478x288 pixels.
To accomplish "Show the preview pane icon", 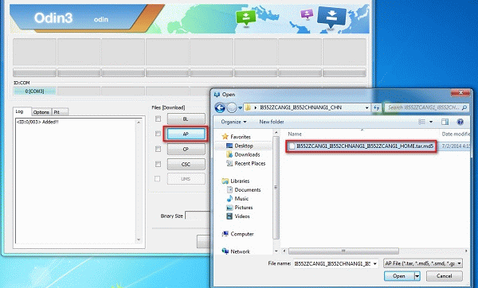I will click(445, 122).
